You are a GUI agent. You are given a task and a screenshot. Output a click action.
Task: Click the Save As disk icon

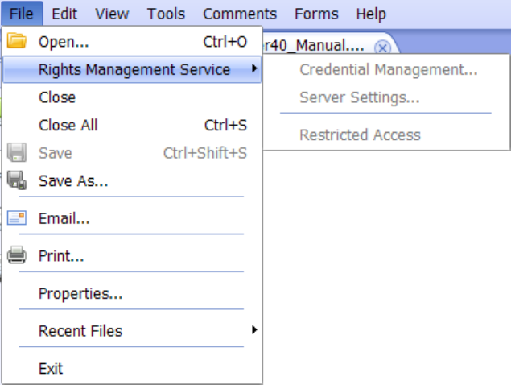click(x=17, y=180)
